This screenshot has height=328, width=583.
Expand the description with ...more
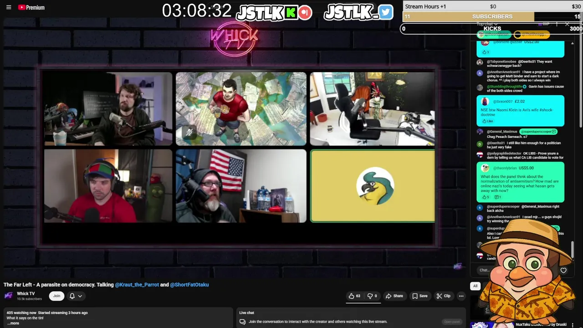(13, 323)
